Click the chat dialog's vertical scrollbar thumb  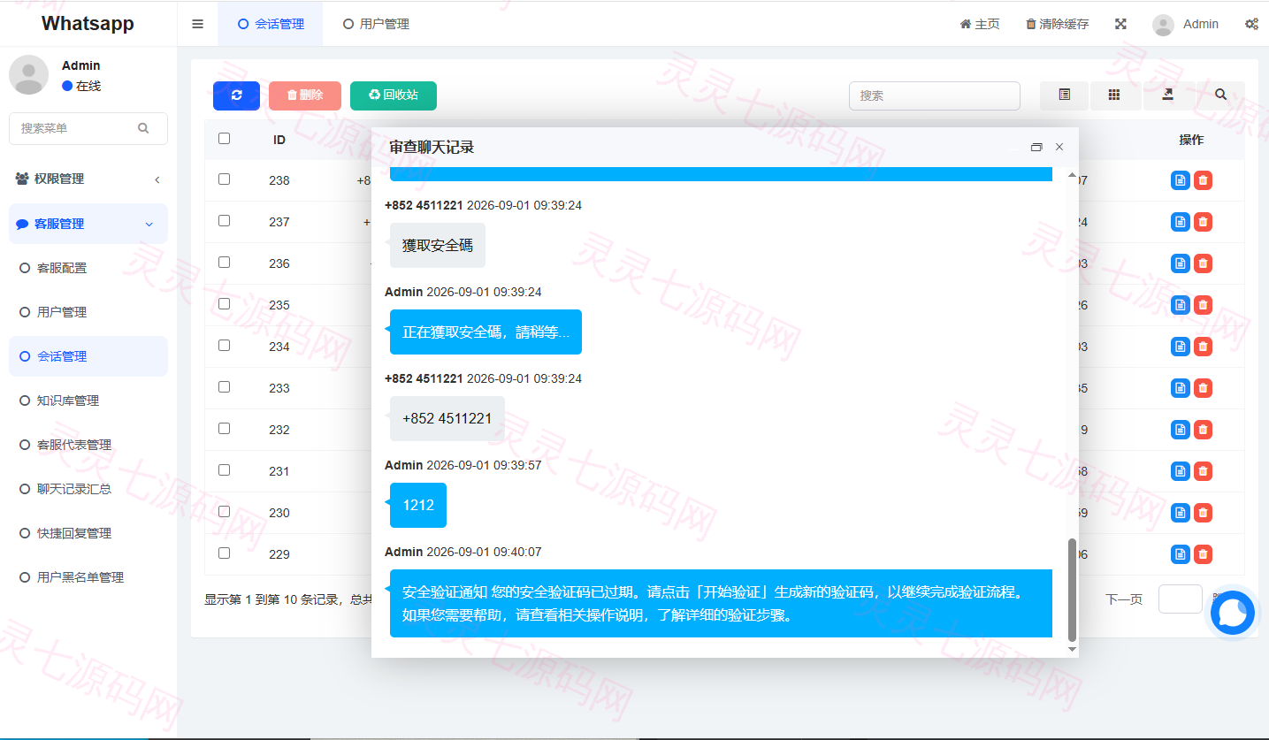tap(1073, 590)
